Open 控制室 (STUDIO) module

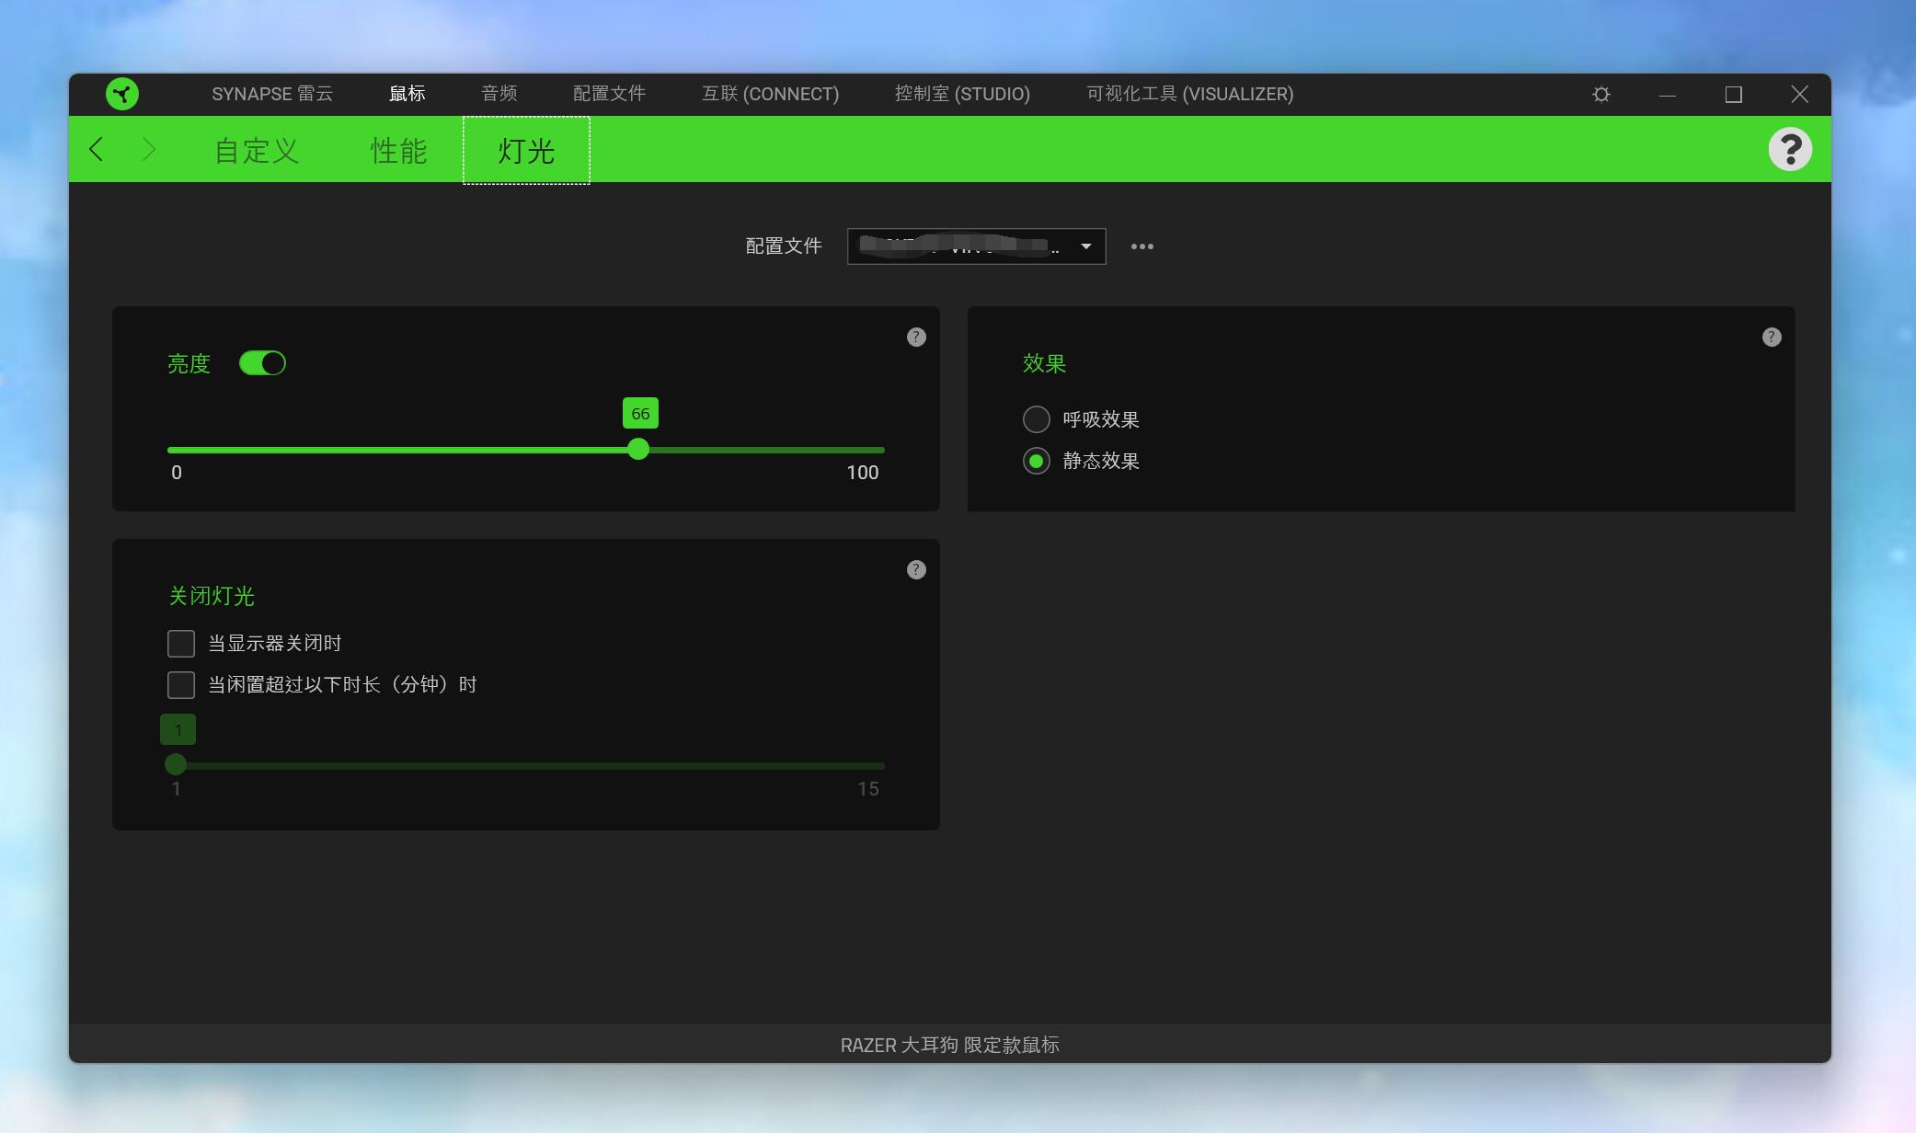point(962,94)
